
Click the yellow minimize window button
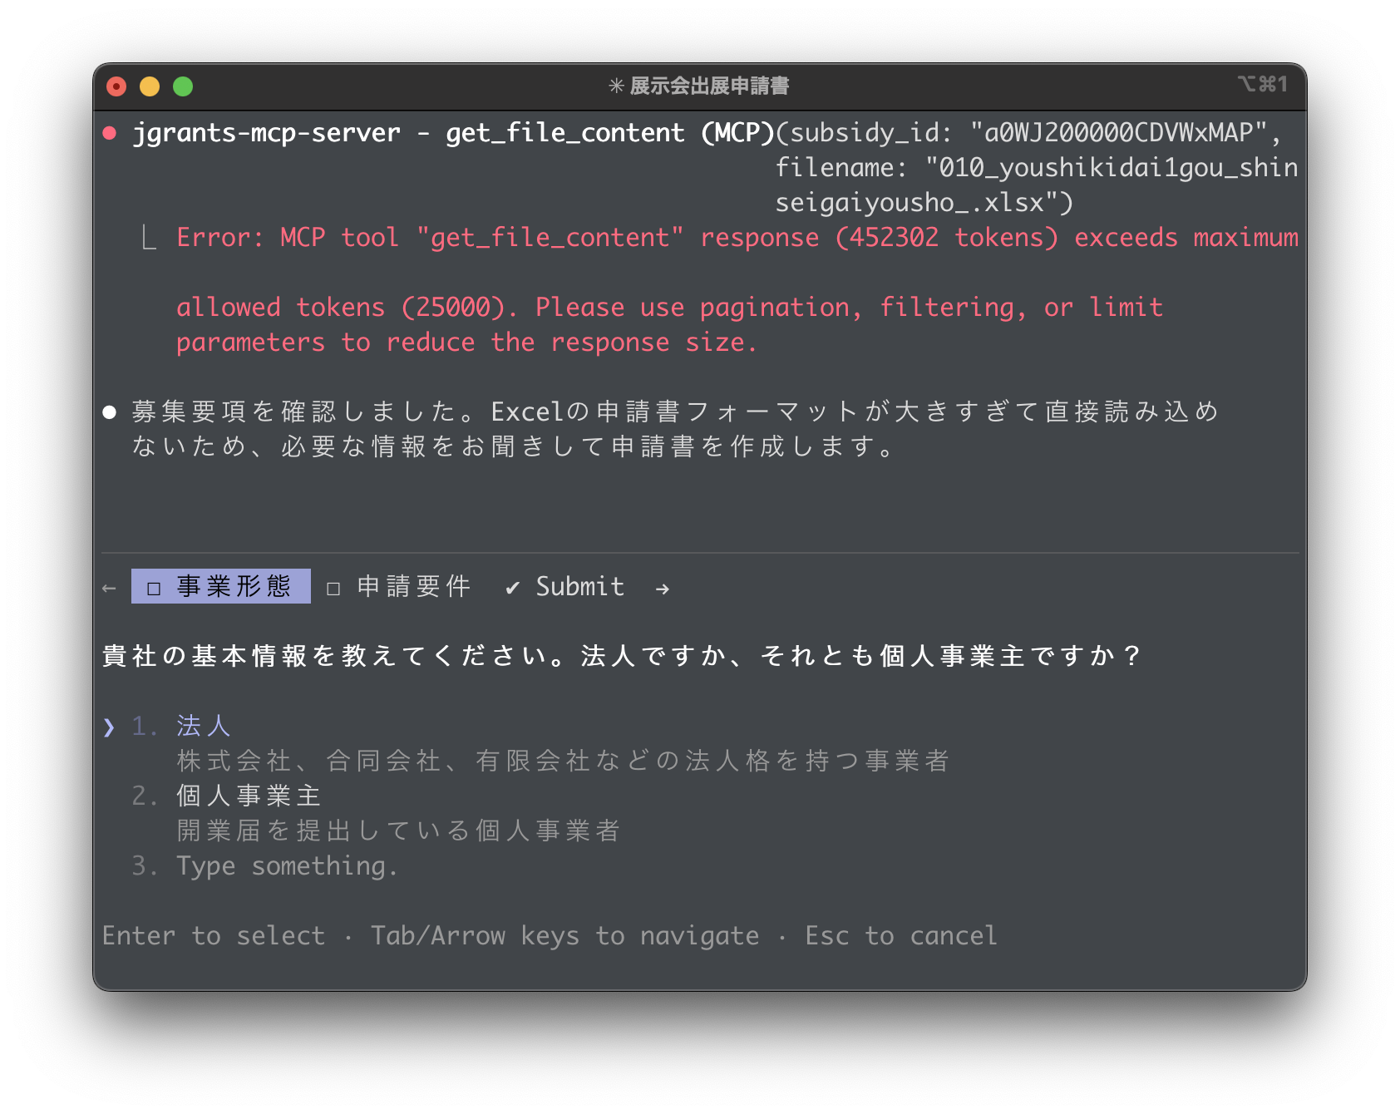coord(150,86)
